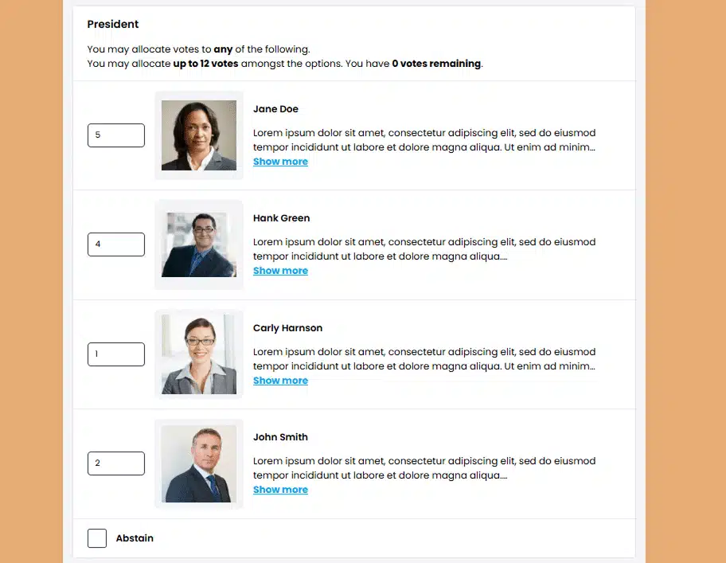Click Hank Green's portrait photo
Image resolution: width=726 pixels, height=563 pixels.
199,244
